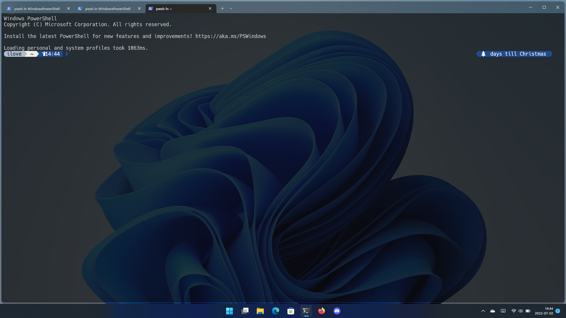Maximize the Windows Terminal window

point(544,7)
